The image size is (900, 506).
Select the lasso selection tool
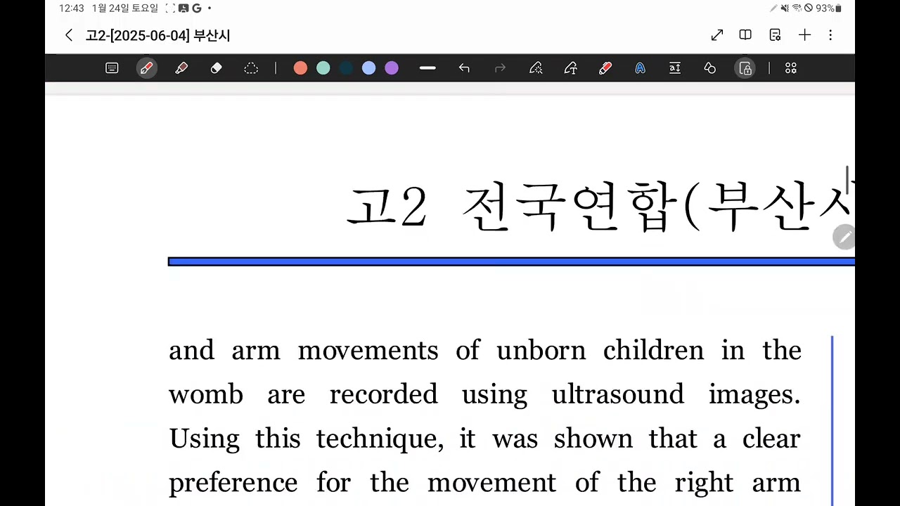pyautogui.click(x=251, y=68)
